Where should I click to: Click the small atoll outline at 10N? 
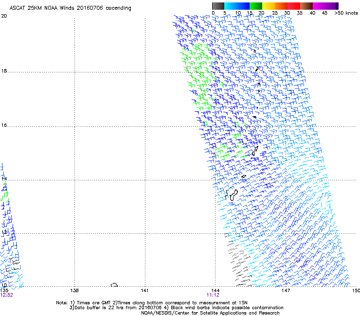click(x=114, y=285)
